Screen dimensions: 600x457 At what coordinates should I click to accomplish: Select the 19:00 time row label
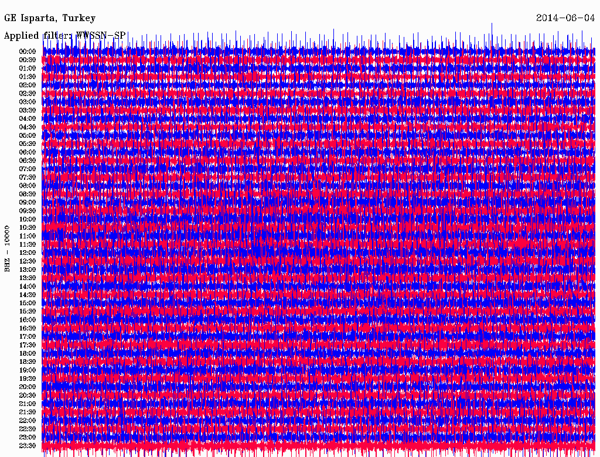(x=28, y=370)
